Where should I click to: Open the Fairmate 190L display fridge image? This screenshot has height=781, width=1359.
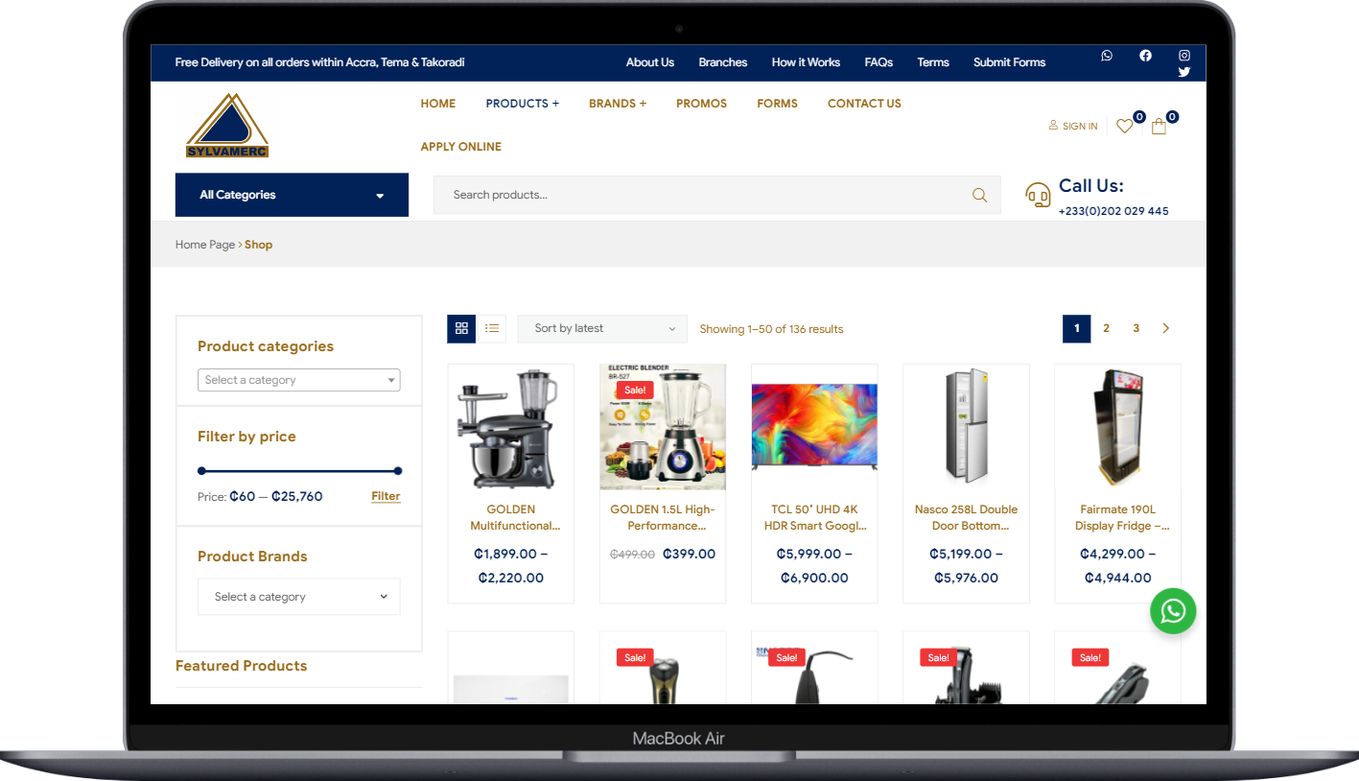point(1117,427)
